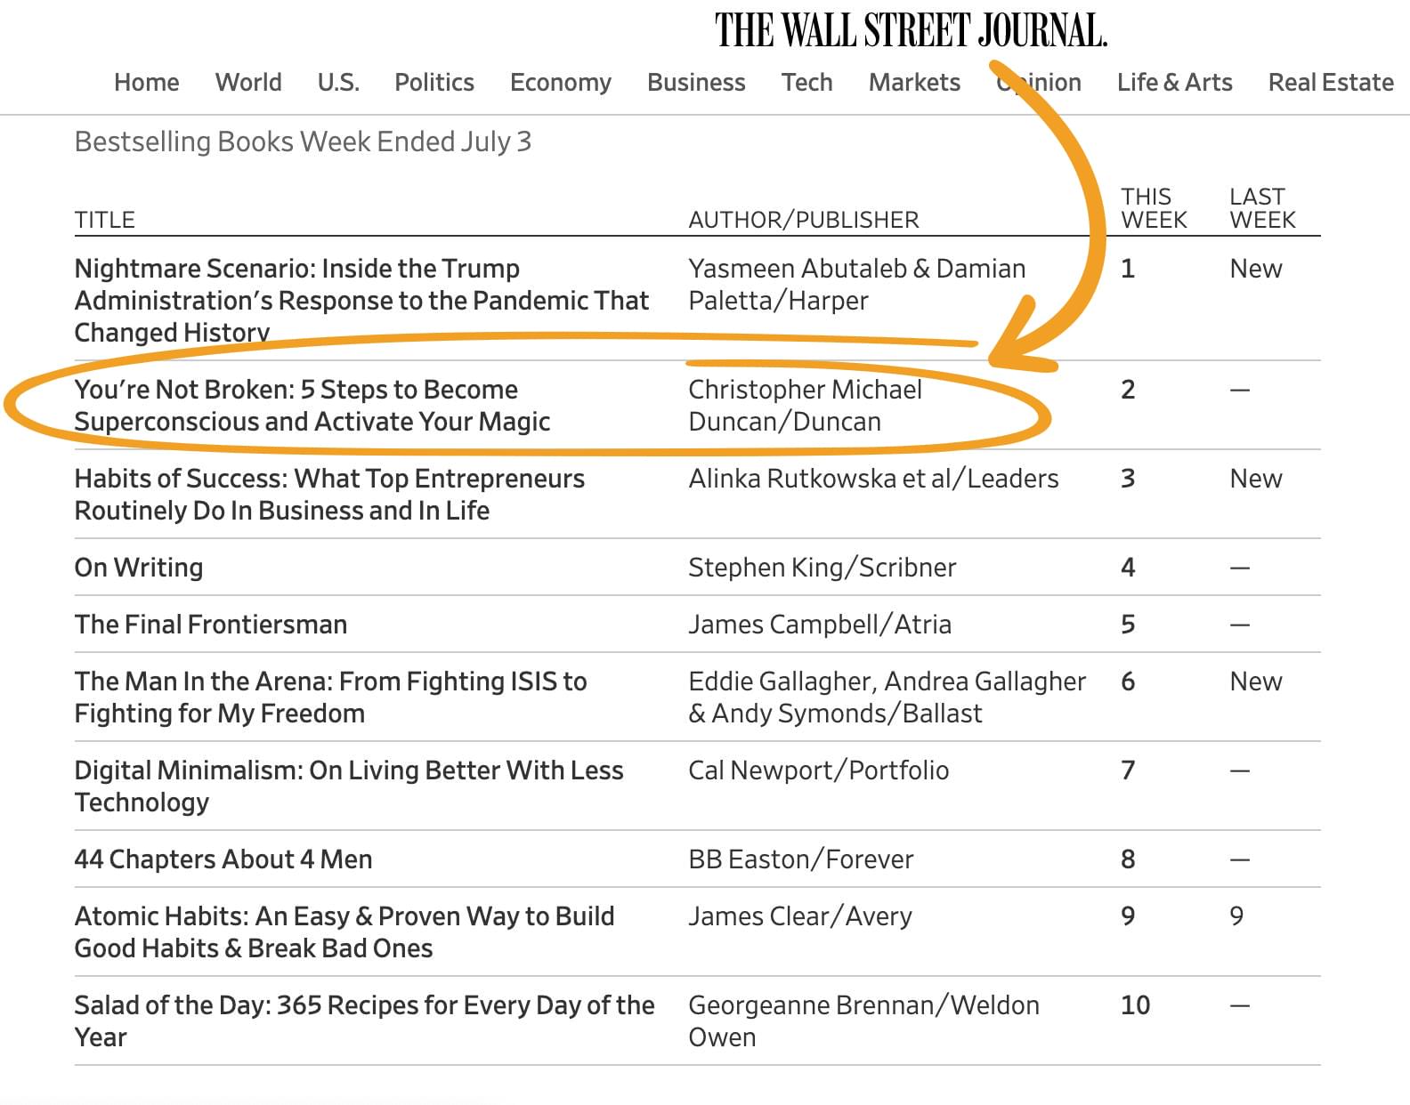Click last-week value 9 in the Atomic Habits row
This screenshot has height=1105, width=1410.
[x=1236, y=916]
